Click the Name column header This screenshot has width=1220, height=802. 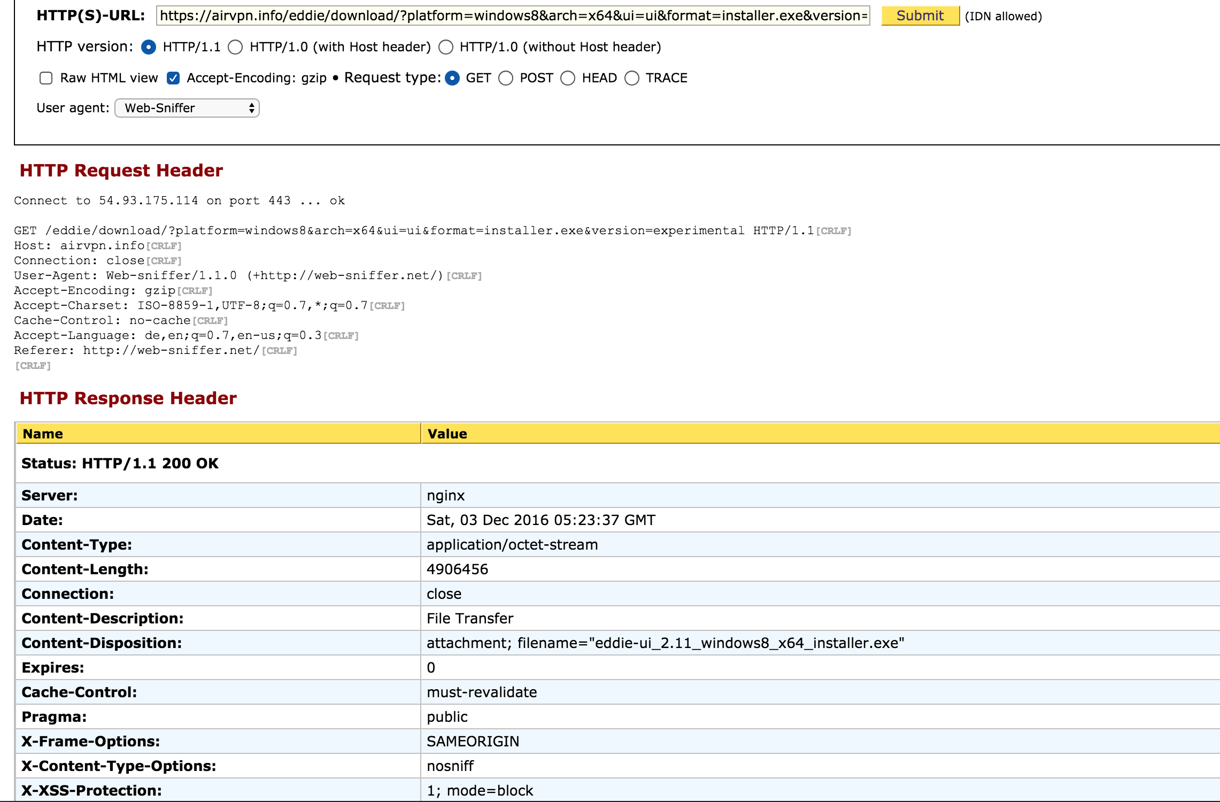click(218, 434)
